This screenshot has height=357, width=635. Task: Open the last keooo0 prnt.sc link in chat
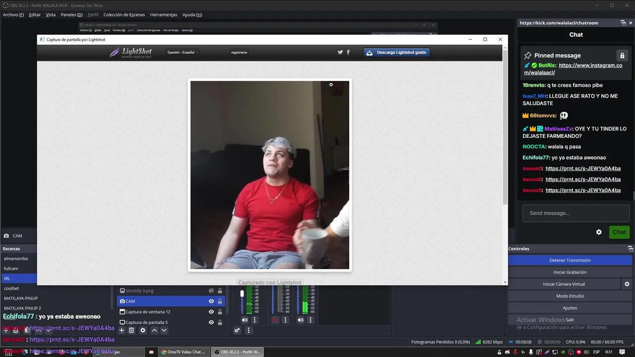pyautogui.click(x=583, y=190)
